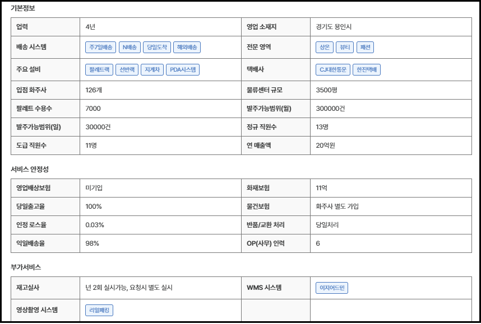Click the 경기도 용인시 location value
This screenshot has width=481, height=324.
click(334, 27)
